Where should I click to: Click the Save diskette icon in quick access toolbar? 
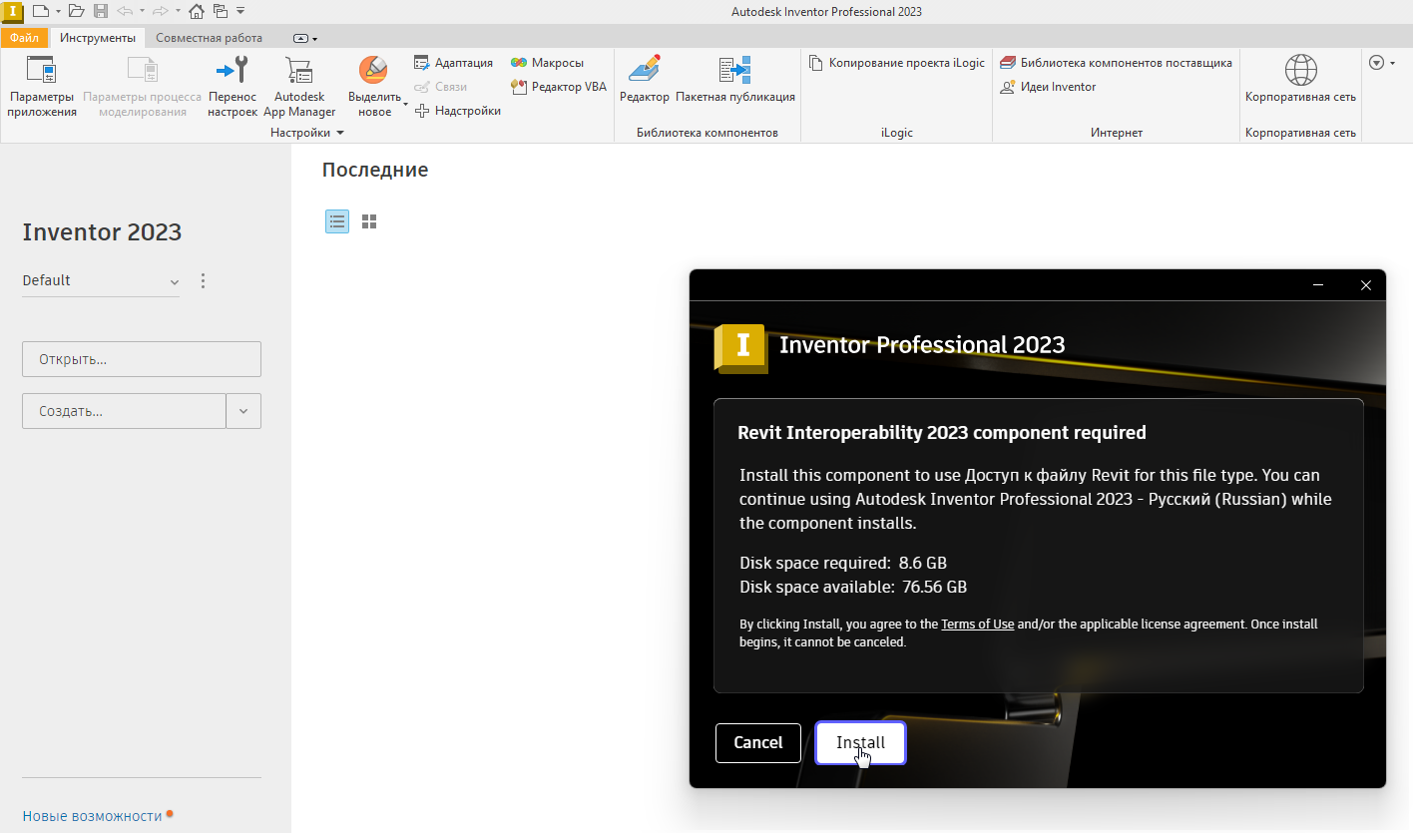tap(101, 11)
